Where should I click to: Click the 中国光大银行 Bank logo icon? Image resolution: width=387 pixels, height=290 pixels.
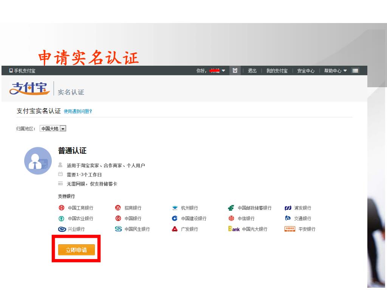click(x=234, y=229)
